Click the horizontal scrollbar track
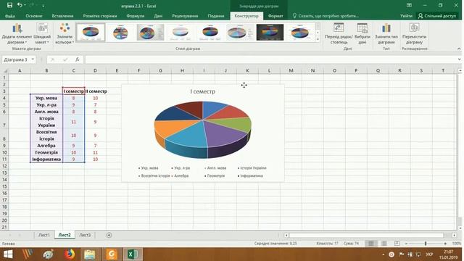Image resolution: width=464 pixels, height=261 pixels. (x=366, y=235)
